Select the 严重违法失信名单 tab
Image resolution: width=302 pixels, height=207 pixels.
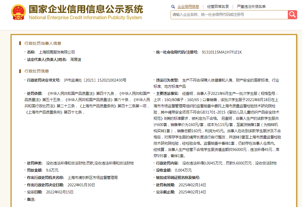[251, 7]
